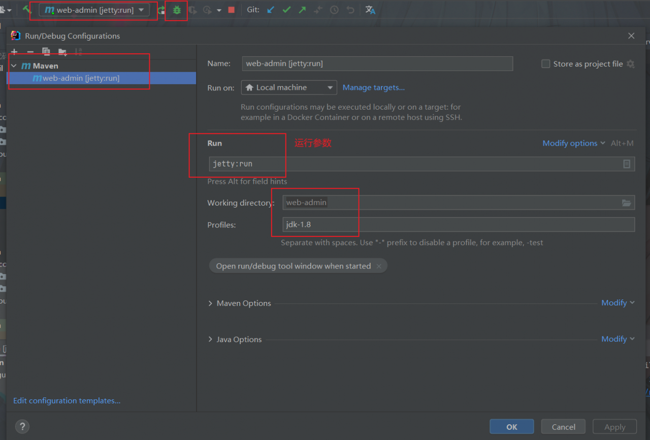Image resolution: width=650 pixels, height=440 pixels.
Task: Enable Store as project file checkbox
Action: 546,64
